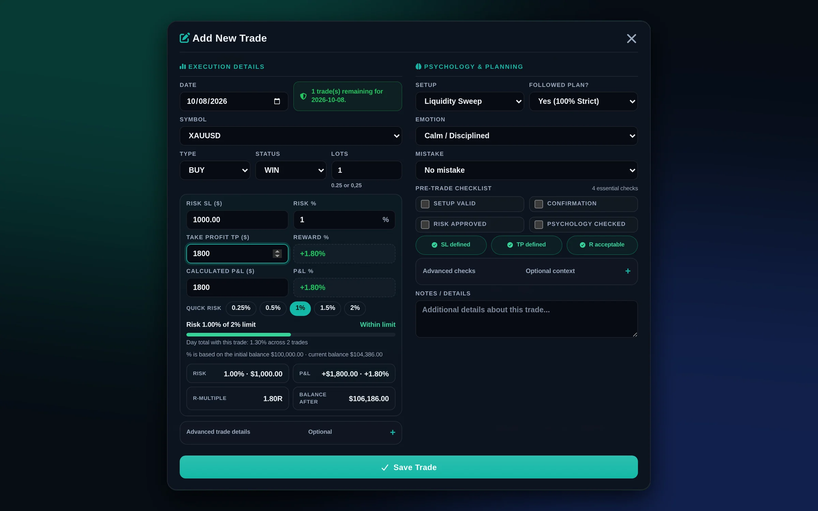This screenshot has height=511, width=818.
Task: Close the Add New Trade dialog
Action: click(x=631, y=38)
